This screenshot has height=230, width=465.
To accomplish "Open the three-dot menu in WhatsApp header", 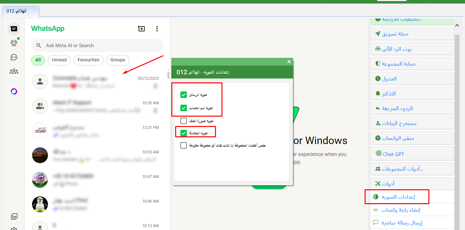I will pyautogui.click(x=157, y=29).
